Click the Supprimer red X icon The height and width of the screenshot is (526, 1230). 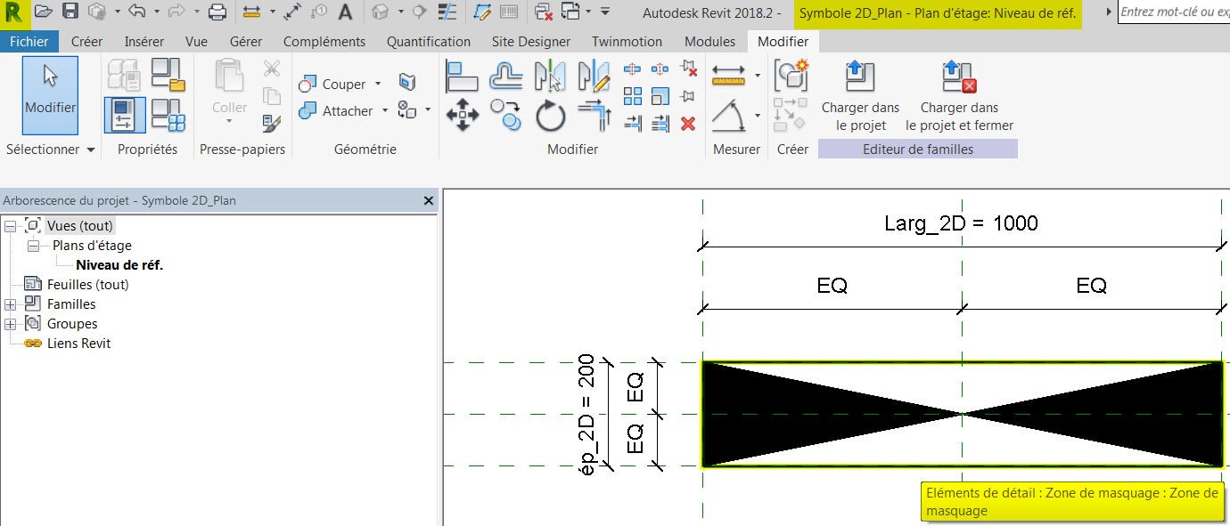point(688,124)
